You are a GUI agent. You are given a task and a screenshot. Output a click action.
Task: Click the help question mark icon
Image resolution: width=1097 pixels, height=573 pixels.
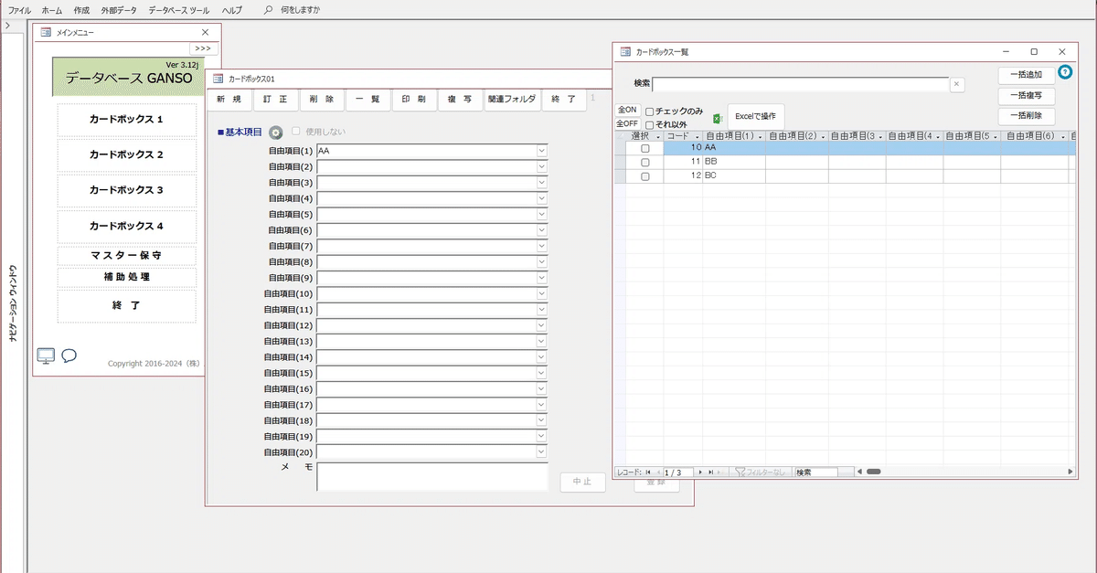(x=1065, y=72)
